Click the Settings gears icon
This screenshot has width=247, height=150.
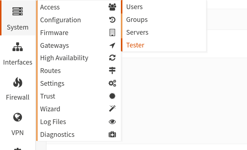[112, 83]
